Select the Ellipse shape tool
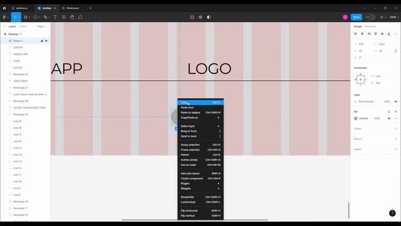The width and height of the screenshot is (401, 226). point(36,17)
